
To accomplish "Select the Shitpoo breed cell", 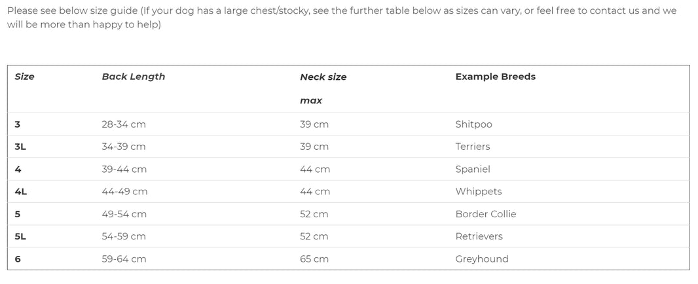I will 473,124.
